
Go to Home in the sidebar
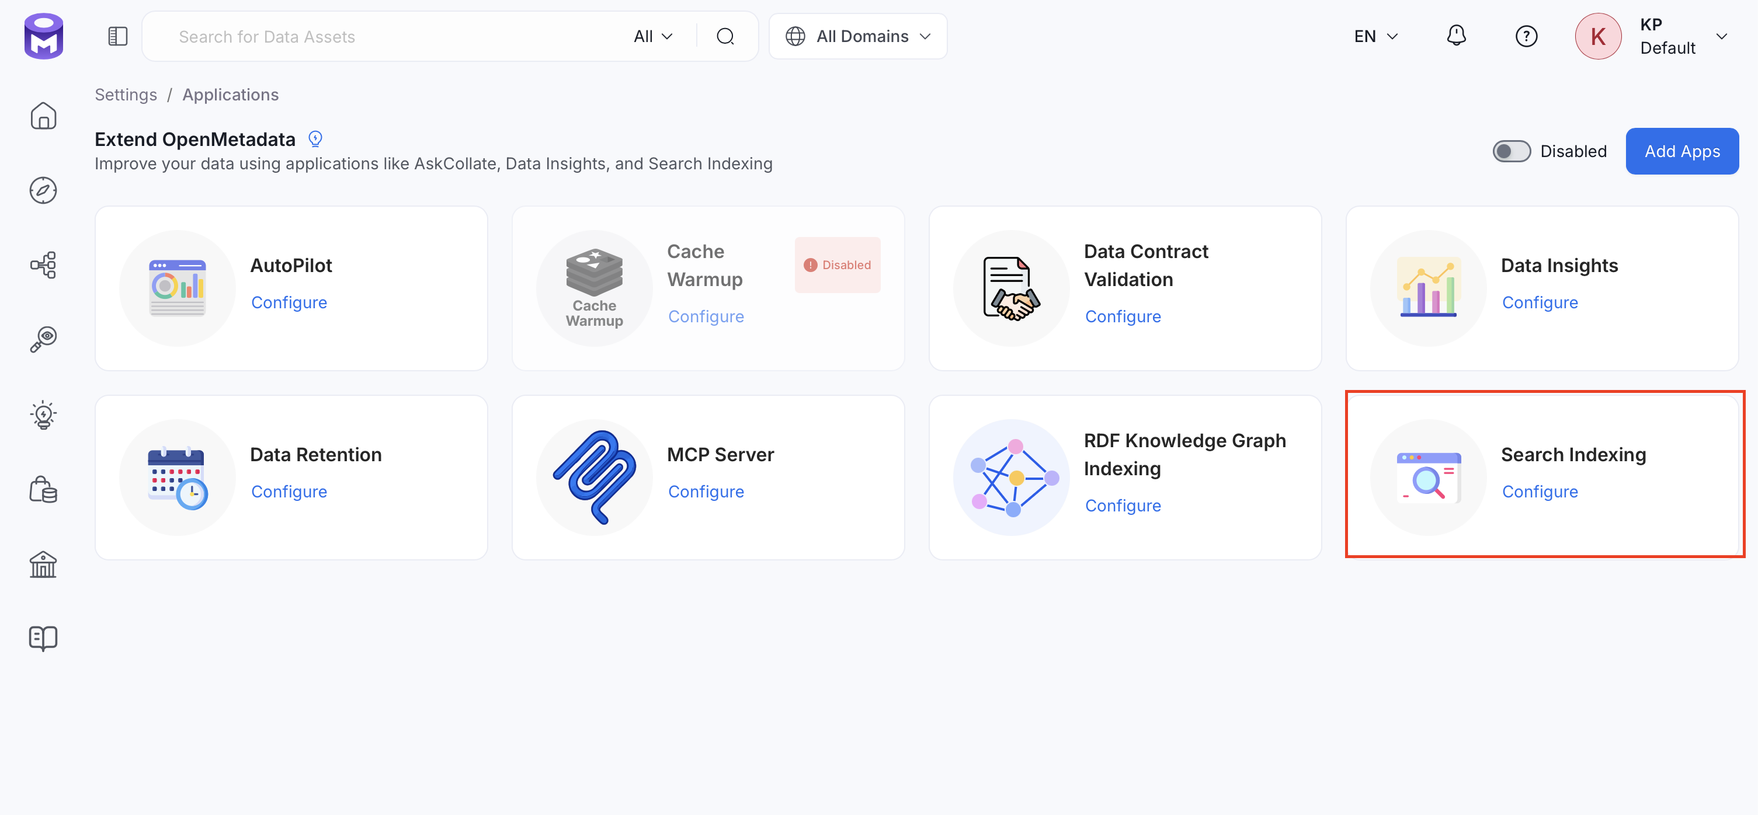pos(43,116)
